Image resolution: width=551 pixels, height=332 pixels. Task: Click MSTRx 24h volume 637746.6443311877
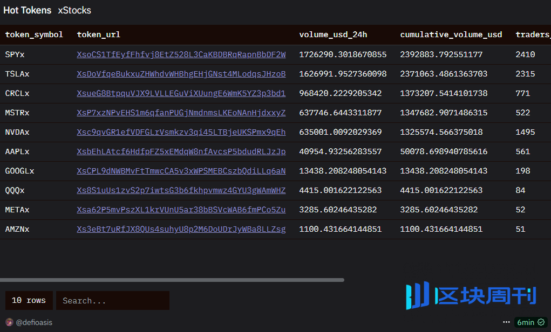pyautogui.click(x=340, y=113)
